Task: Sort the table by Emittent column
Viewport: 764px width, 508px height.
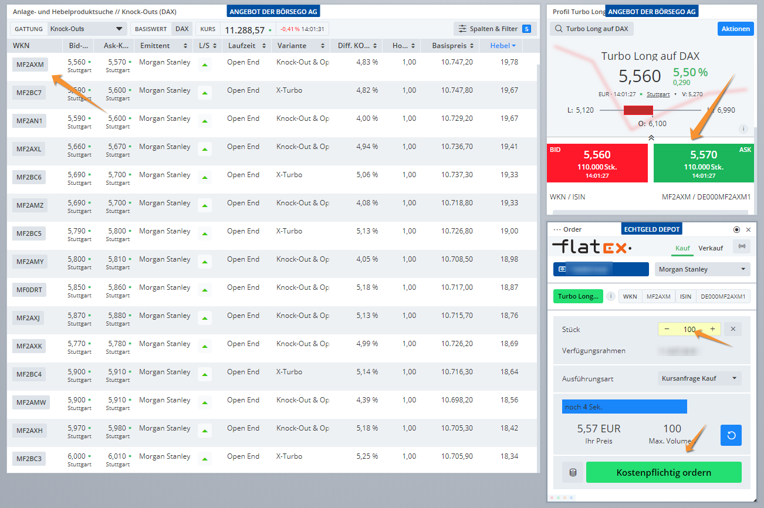Action: (163, 46)
